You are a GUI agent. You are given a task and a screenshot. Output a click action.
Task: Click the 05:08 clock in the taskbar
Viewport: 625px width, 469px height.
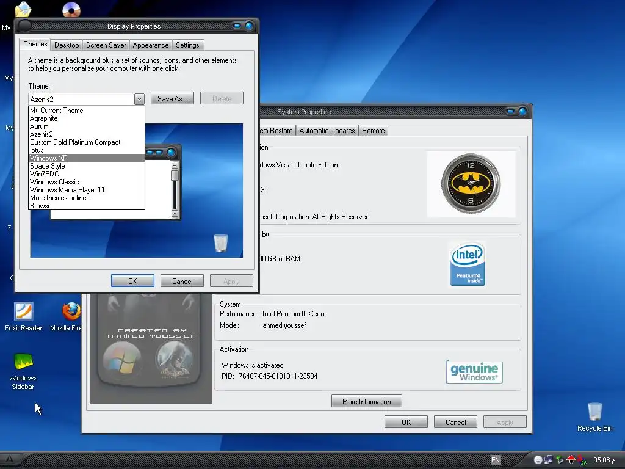[x=604, y=460]
